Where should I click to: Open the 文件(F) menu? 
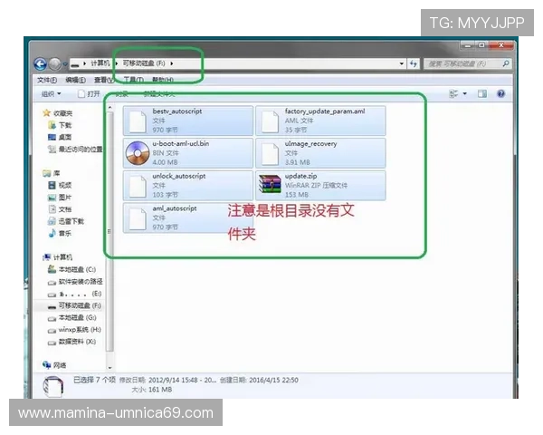click(x=47, y=80)
